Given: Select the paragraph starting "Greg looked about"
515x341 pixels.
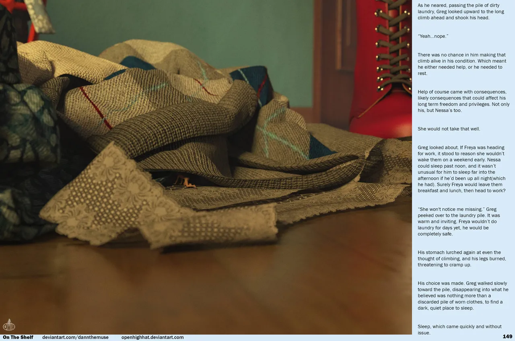Looking at the screenshot, I should click(x=461, y=169).
